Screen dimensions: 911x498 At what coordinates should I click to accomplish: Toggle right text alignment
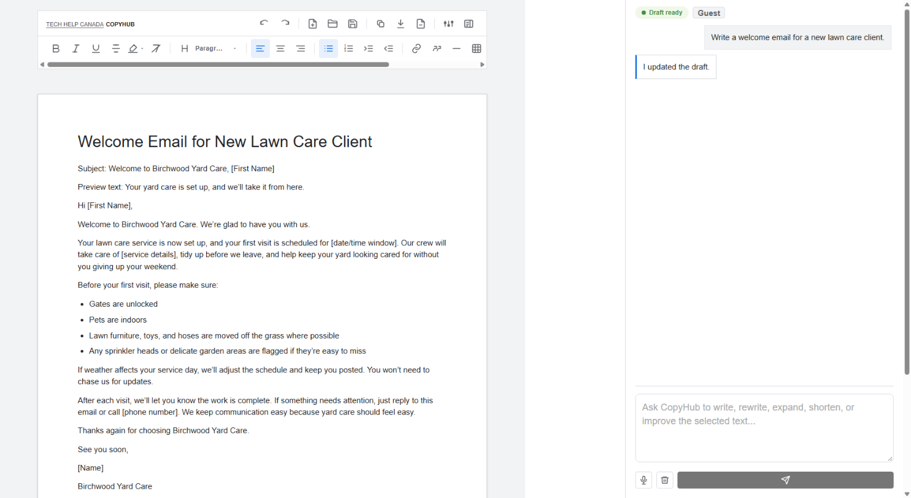301,48
